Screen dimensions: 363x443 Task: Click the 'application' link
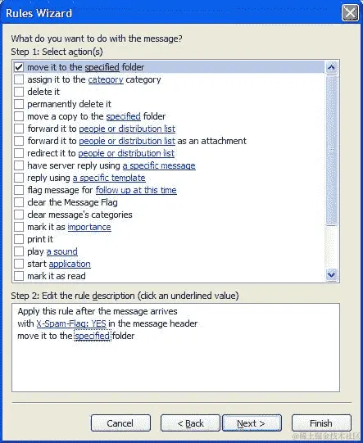coord(70,264)
